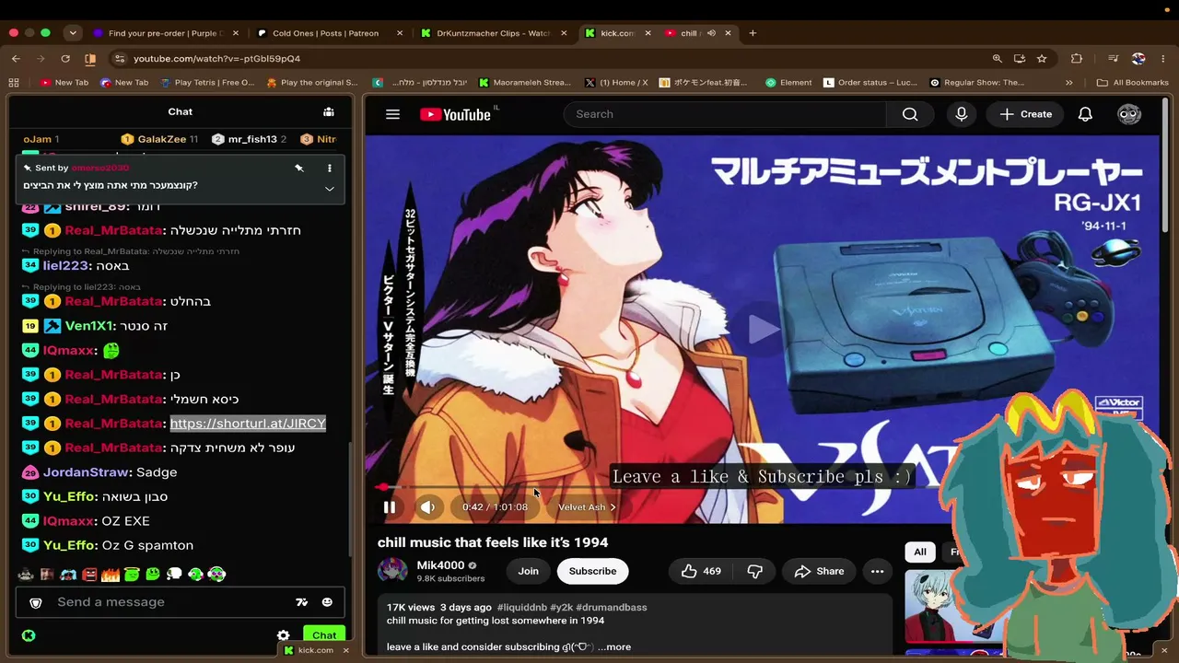Screen dimensions: 1179x663
Task: Switch to Find your pre-order tab
Action: pyautogui.click(x=164, y=33)
